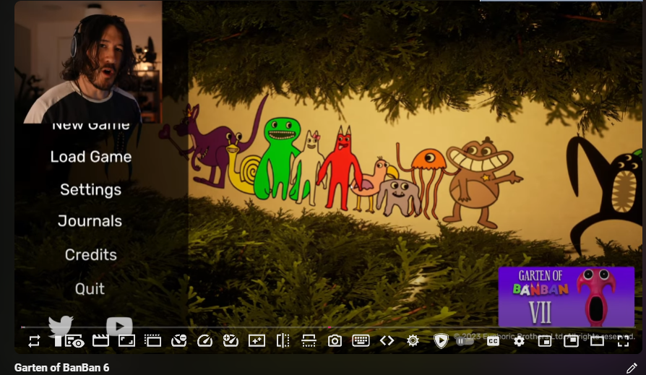Open the player settings gear menu
Image resolution: width=646 pixels, height=375 pixels.
pos(519,341)
